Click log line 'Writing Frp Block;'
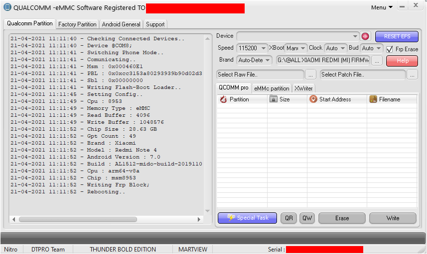Viewport: 427px width, 254px height. tap(80, 185)
